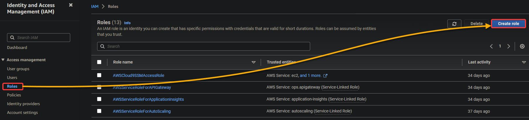This screenshot has width=529, height=120.
Task: Click 'Service-Linked Role' in the apigateway row
Action: point(340,87)
